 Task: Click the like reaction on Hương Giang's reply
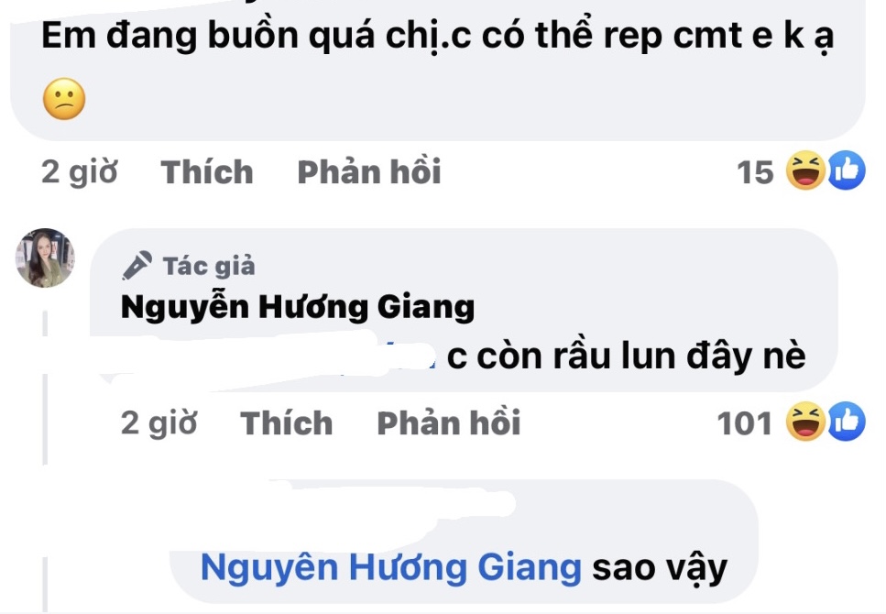(847, 422)
